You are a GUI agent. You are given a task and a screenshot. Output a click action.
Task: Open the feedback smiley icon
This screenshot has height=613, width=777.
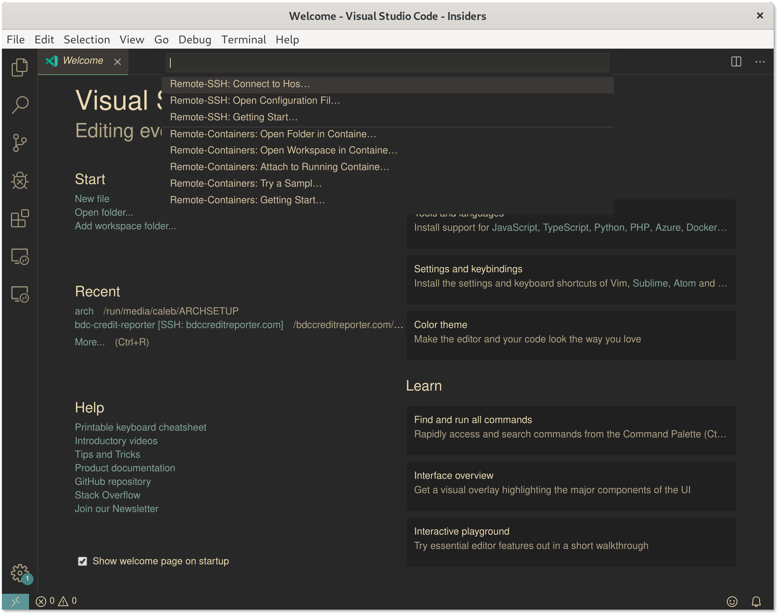coord(732,601)
